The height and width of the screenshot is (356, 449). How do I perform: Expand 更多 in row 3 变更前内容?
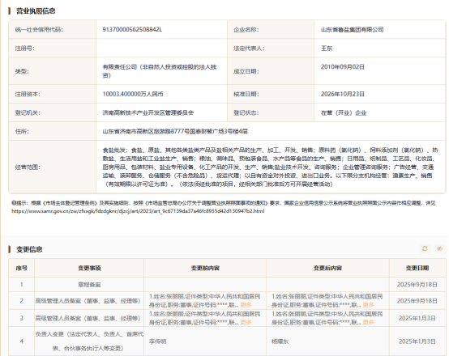coord(246,322)
